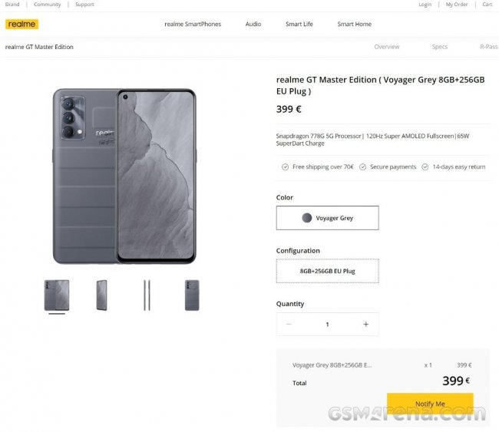Click the quantity input field
Screen dimensions: 499x432
click(x=327, y=324)
